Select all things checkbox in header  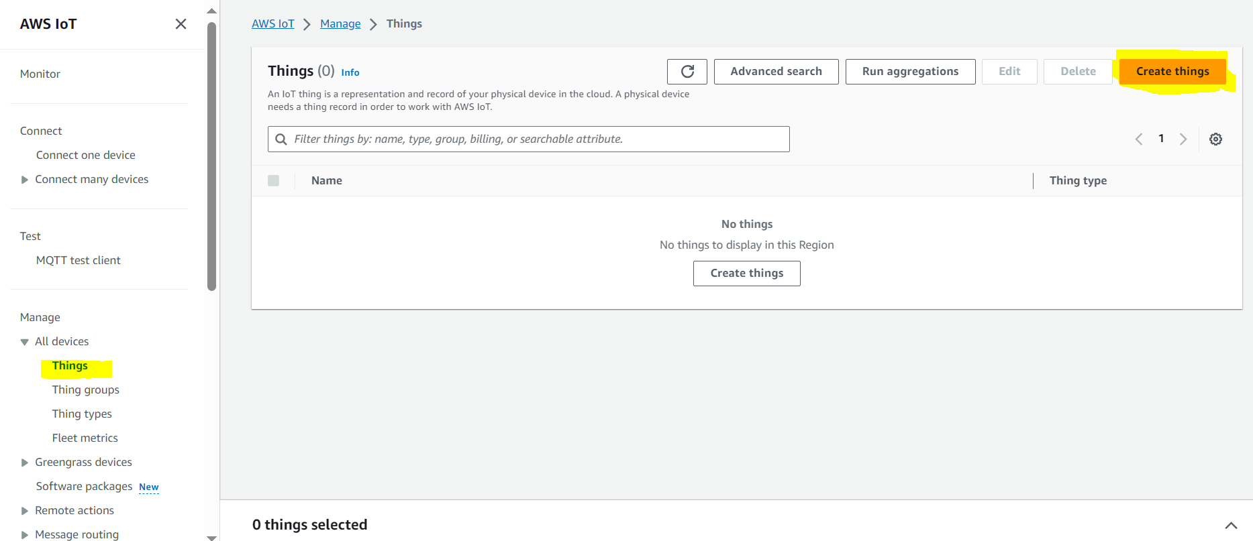(273, 180)
